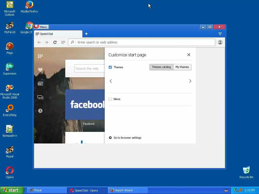
Task: Open MyPal 68 desktop icon
Action: coord(10,28)
